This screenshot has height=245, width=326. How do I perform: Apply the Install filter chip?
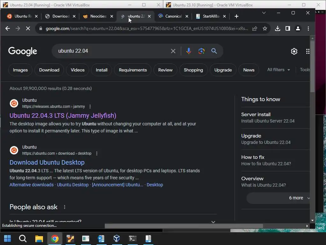click(x=102, y=70)
